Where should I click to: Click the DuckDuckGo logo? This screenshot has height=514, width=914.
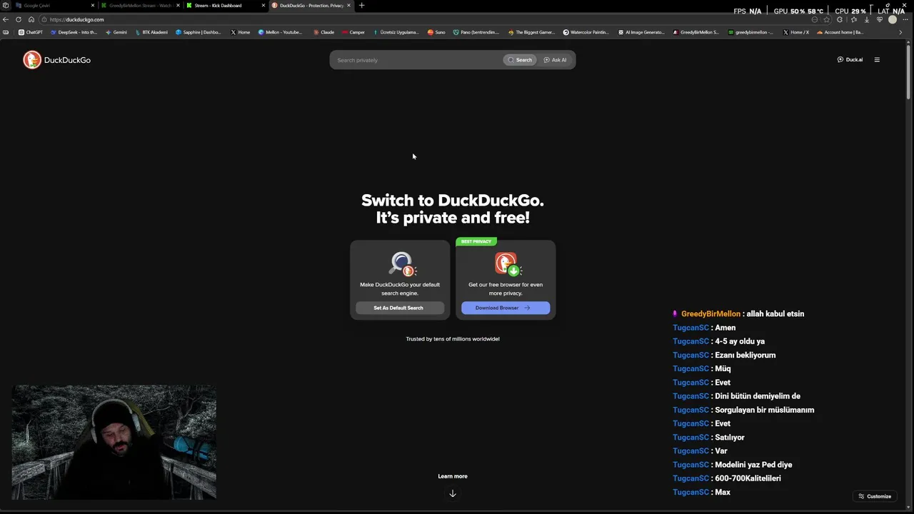56,60
